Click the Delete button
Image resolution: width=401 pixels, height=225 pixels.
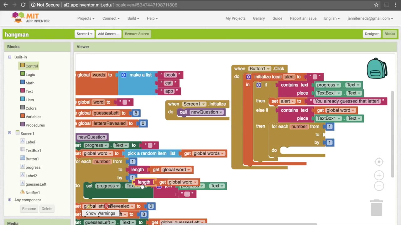coord(47,209)
